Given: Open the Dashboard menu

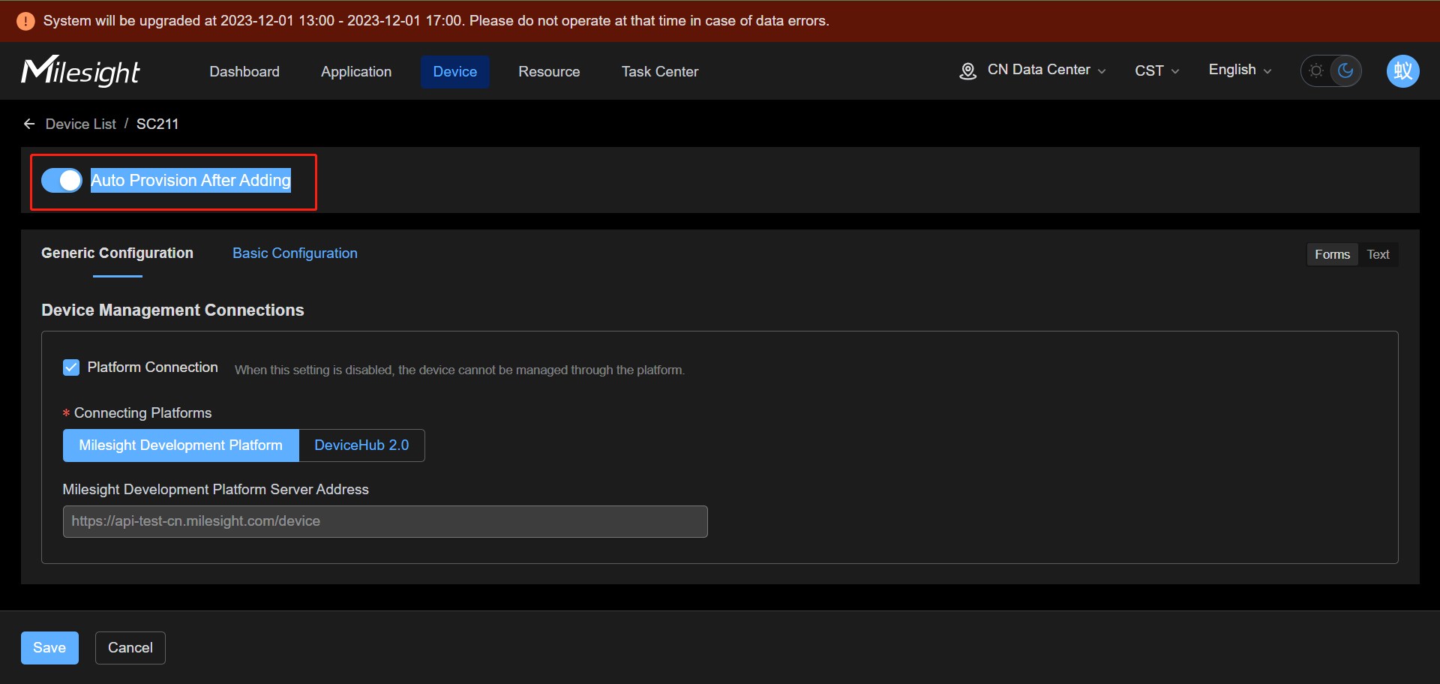Looking at the screenshot, I should (244, 72).
